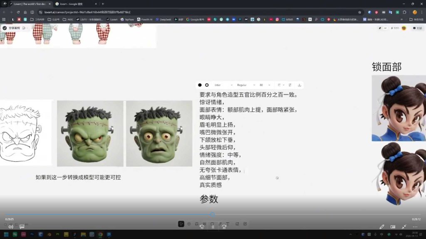Open a new browser tab
Viewport: 426px width, 239px height.
pos(103,4)
